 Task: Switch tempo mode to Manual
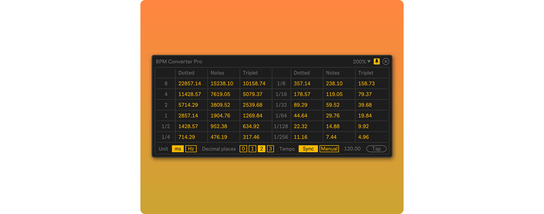(x=329, y=149)
